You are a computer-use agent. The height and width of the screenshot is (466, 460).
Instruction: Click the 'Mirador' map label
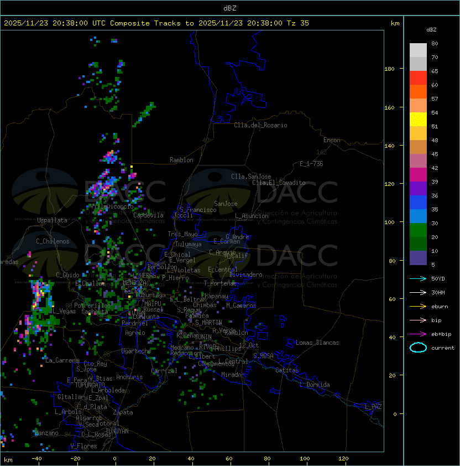(233, 375)
